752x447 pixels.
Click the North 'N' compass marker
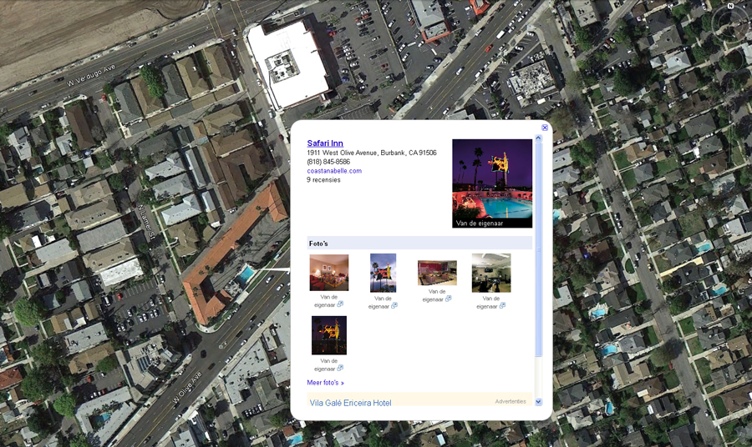click(730, 6)
